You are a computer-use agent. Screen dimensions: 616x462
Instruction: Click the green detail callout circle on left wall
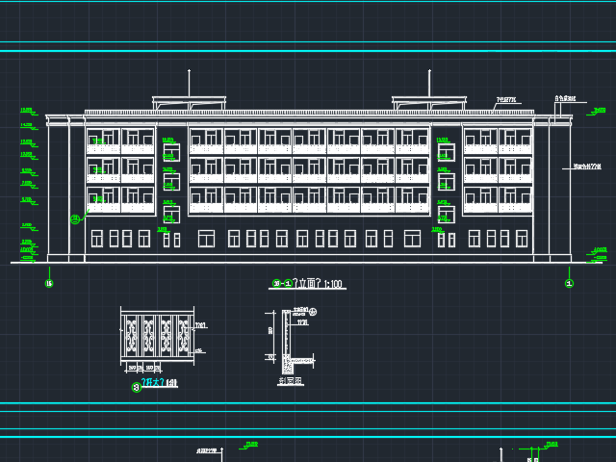tap(75, 219)
